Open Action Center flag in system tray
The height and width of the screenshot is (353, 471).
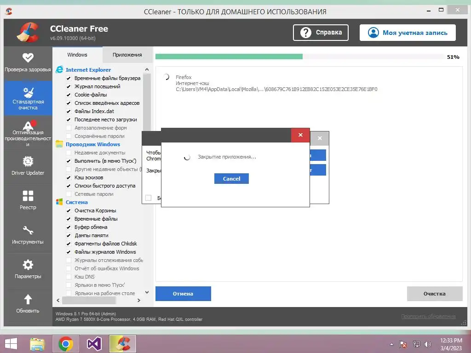(x=403, y=344)
